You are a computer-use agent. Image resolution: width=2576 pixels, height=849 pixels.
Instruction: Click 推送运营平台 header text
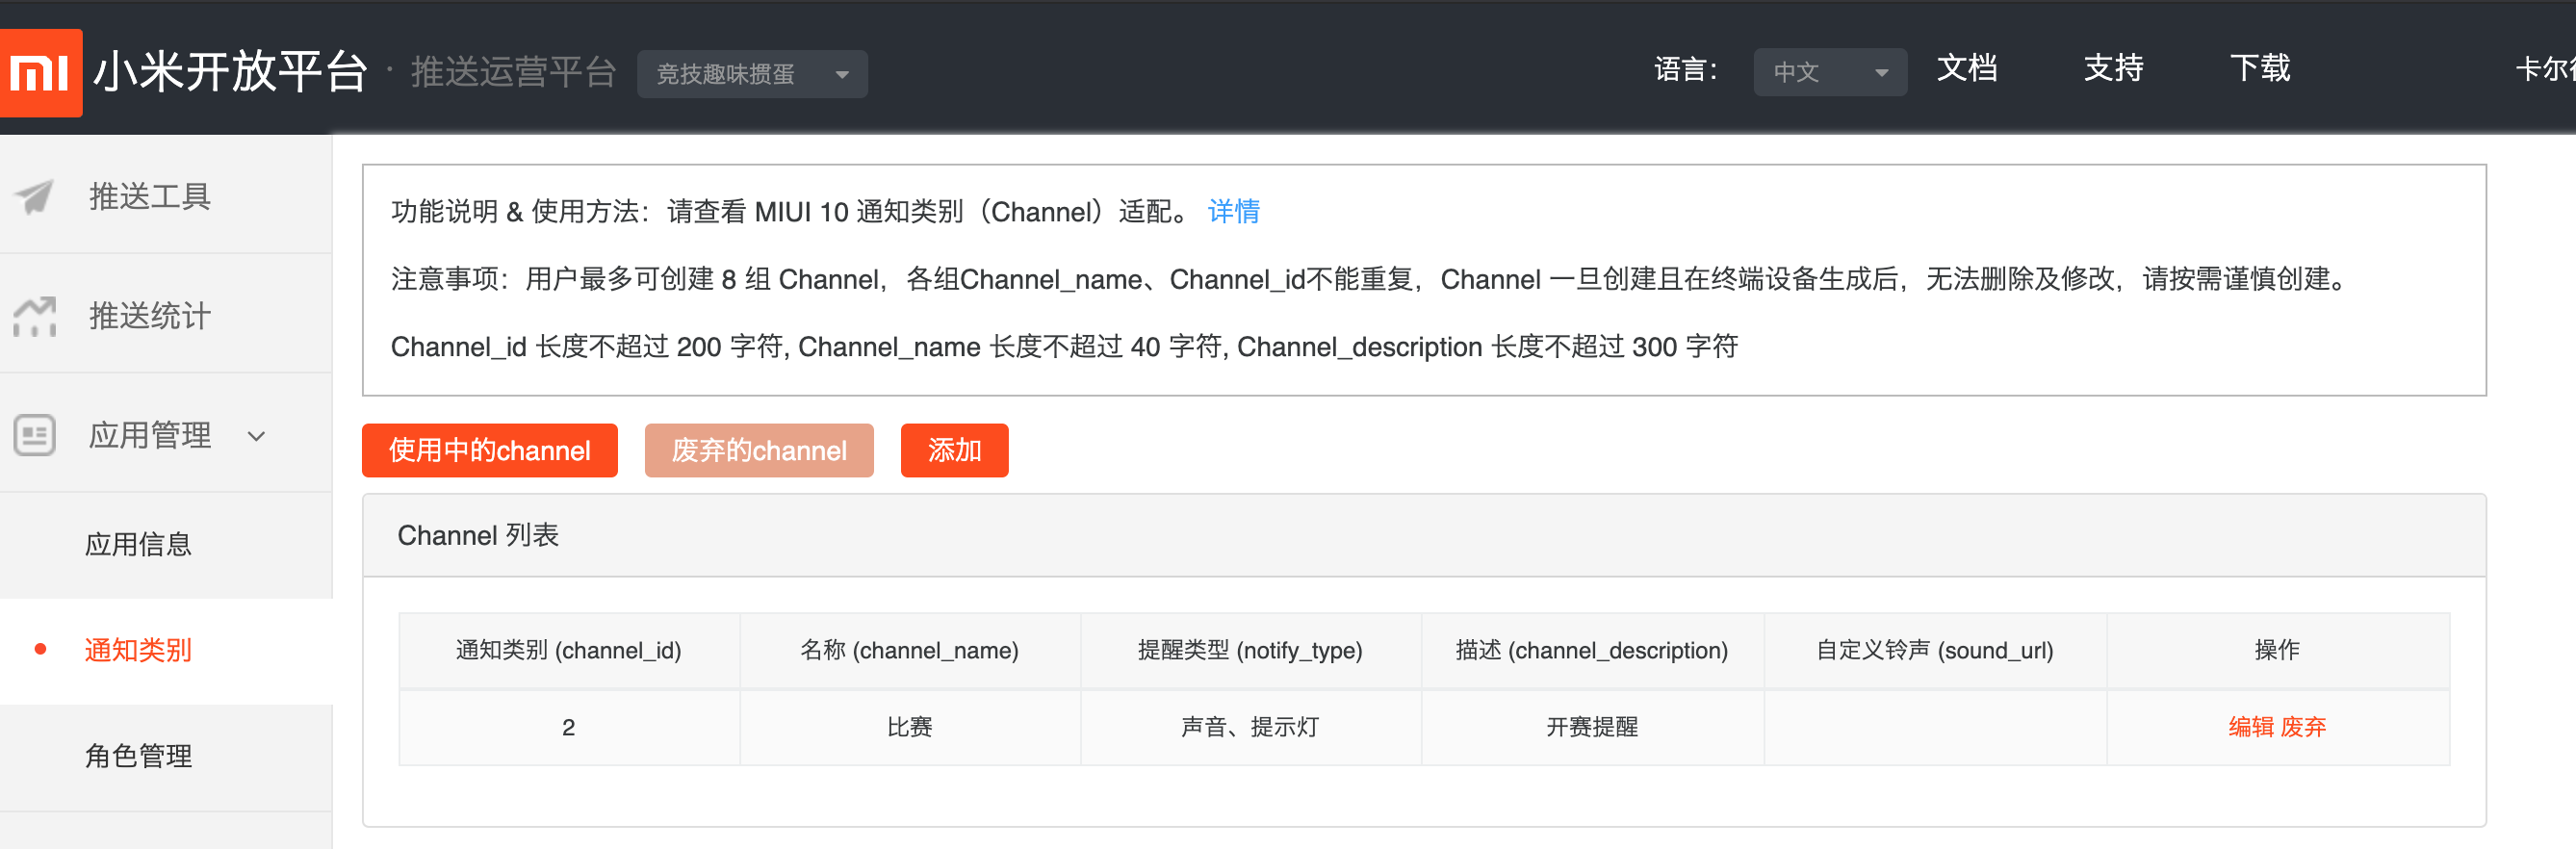coord(513,72)
